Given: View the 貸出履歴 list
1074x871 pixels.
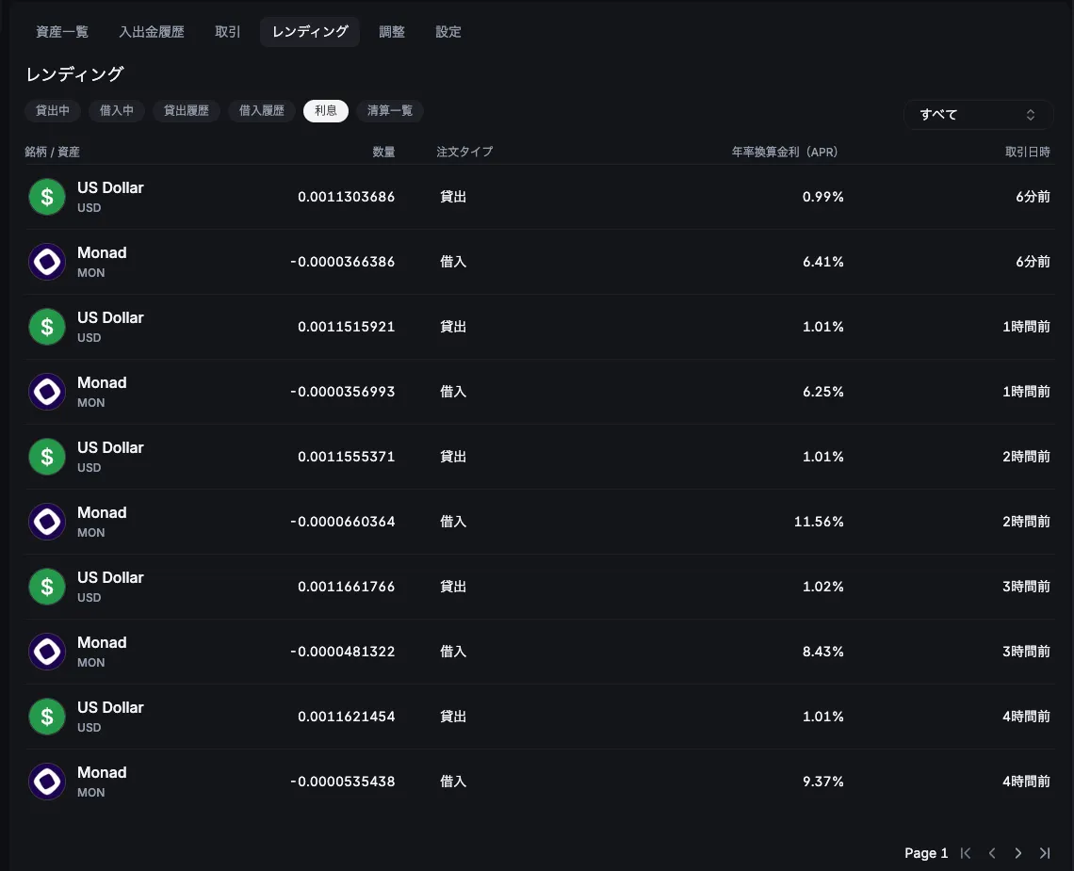Looking at the screenshot, I should (187, 111).
